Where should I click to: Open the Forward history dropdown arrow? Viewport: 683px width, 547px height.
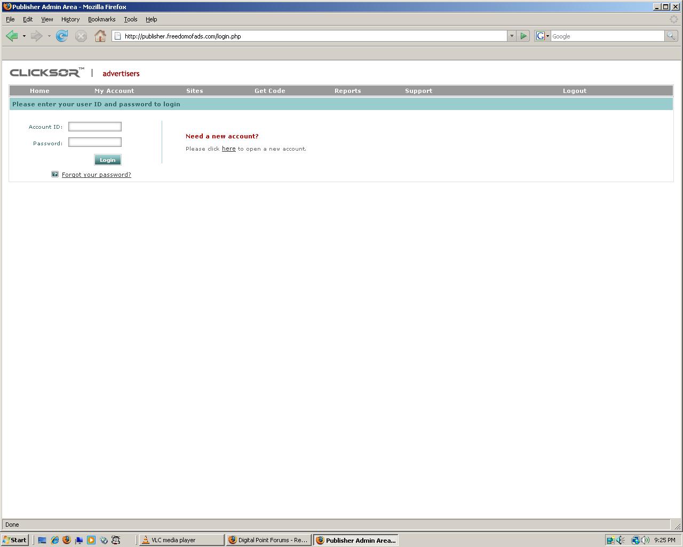(x=49, y=36)
